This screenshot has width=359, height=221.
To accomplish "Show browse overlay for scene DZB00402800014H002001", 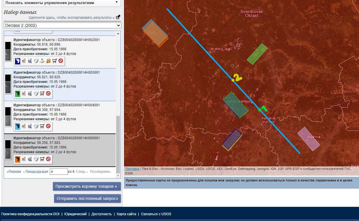I will [x=24, y=61].
